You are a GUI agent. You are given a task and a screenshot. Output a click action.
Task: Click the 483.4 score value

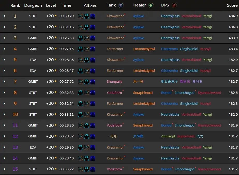point(233,49)
